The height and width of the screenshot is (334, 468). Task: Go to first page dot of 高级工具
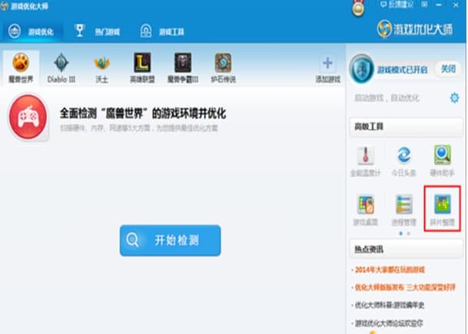(401, 233)
